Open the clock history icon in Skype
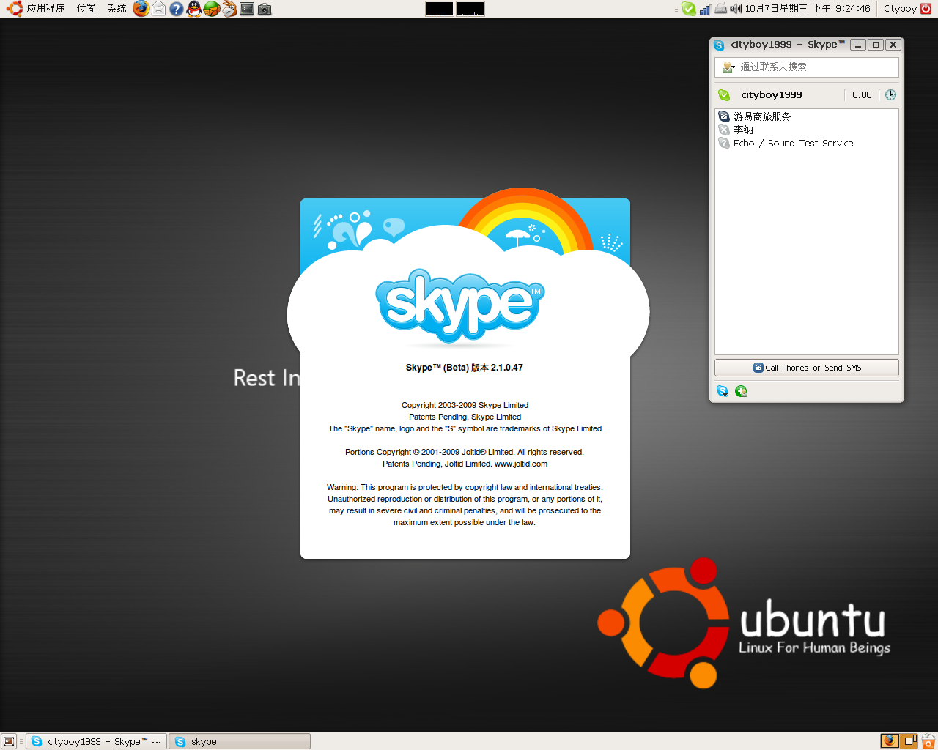 pos(890,95)
